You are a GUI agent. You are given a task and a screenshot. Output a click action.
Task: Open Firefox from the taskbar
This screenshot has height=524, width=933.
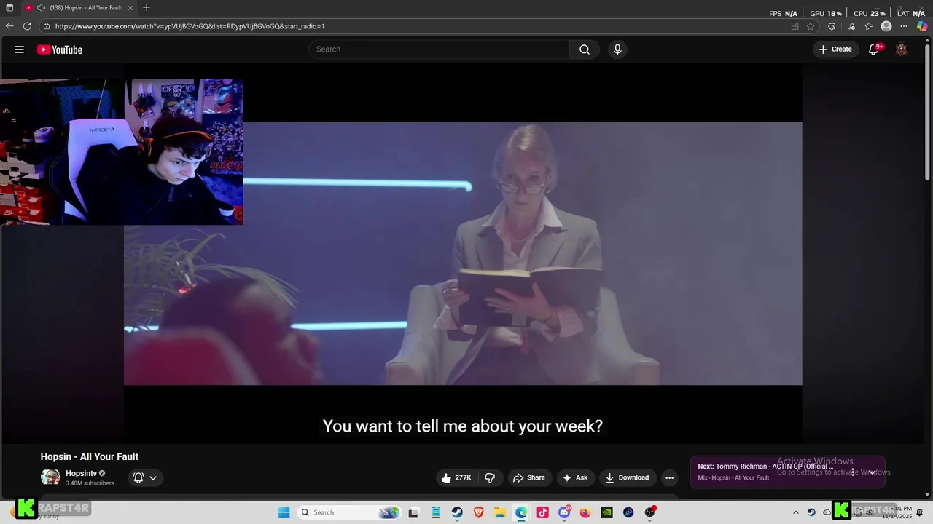click(585, 512)
